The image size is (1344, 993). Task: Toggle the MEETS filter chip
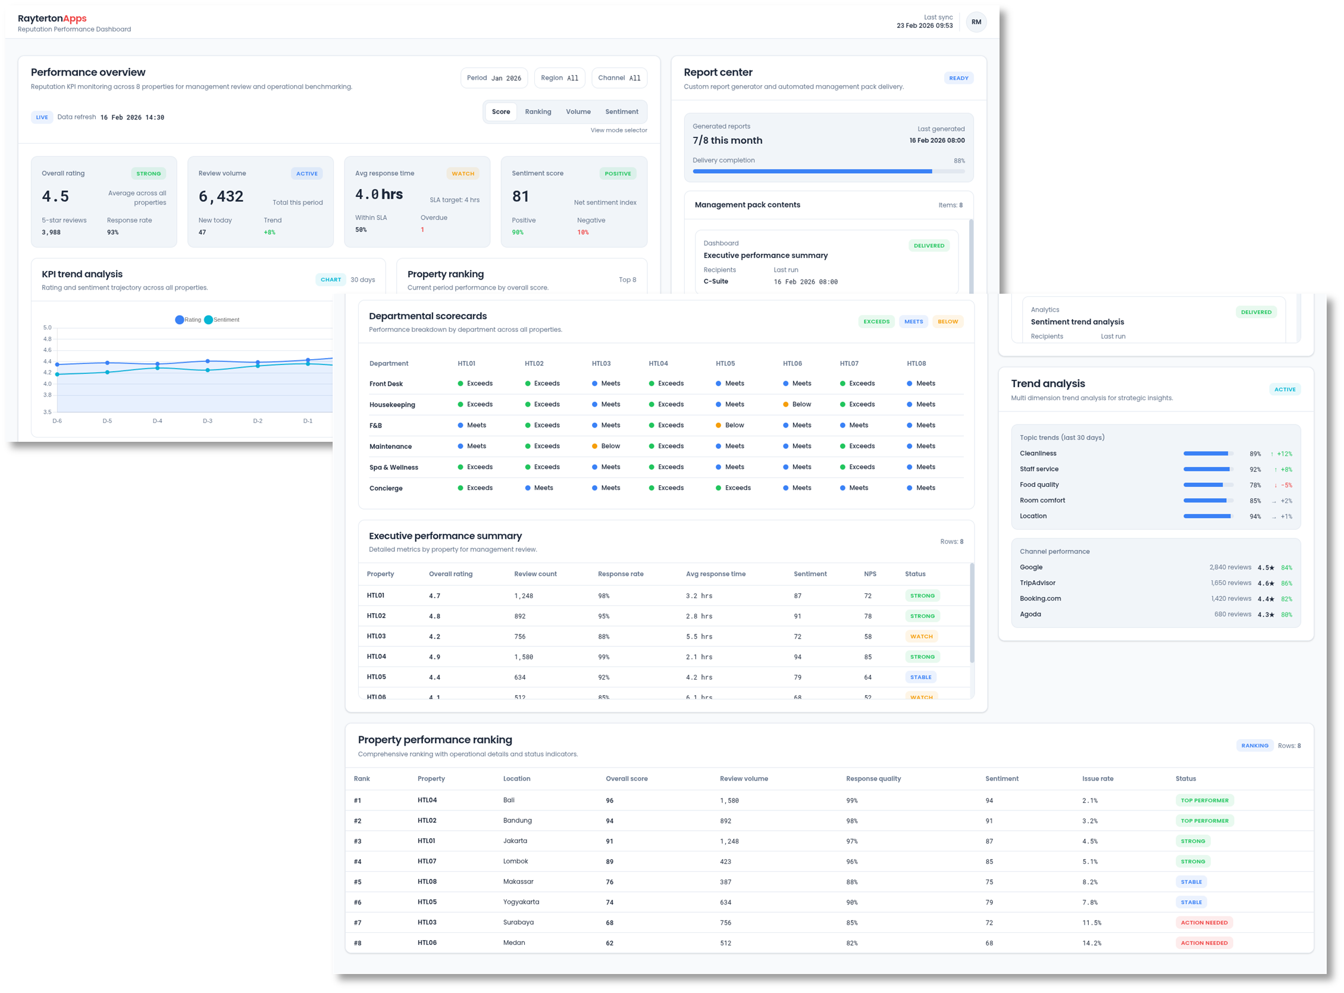tap(913, 322)
